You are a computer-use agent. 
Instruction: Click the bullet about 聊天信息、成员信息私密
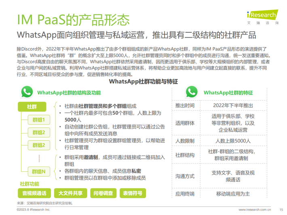100,171
